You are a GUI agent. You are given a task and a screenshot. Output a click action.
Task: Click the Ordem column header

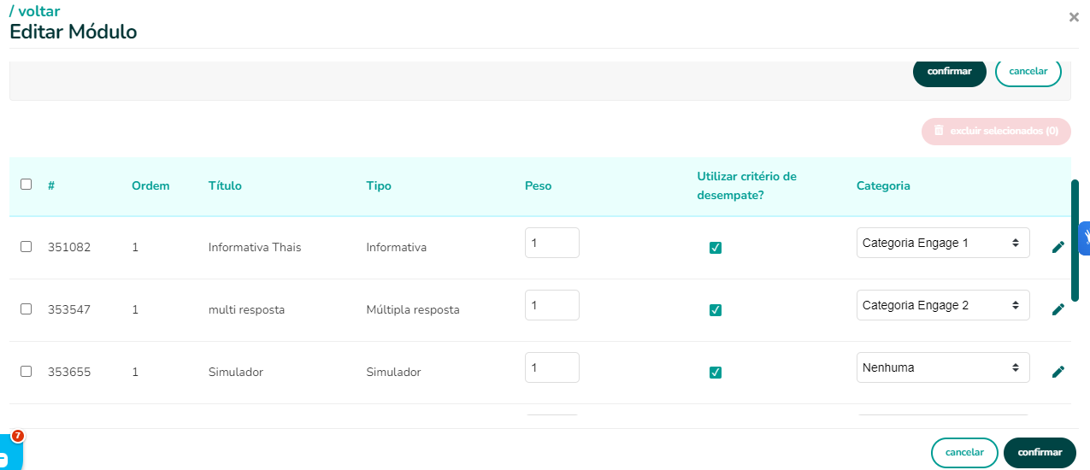click(x=150, y=185)
